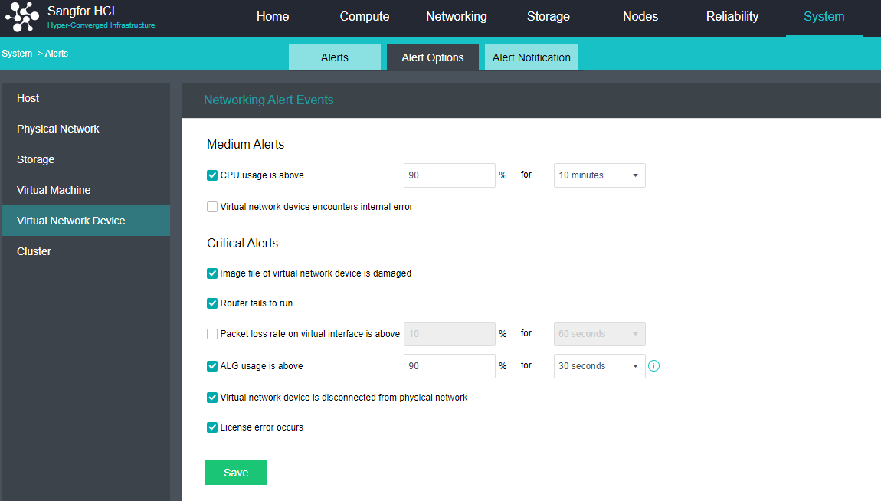Focus the ALG usage threshold field
This screenshot has width=881, height=501.
(x=449, y=366)
